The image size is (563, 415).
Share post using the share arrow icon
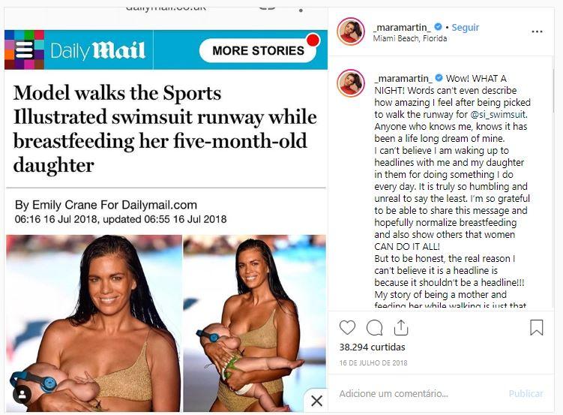coord(401,327)
